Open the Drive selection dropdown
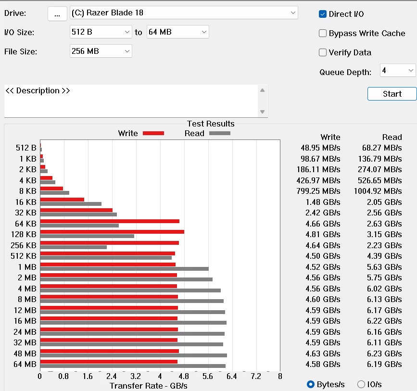This screenshot has width=417, height=391. click(184, 13)
